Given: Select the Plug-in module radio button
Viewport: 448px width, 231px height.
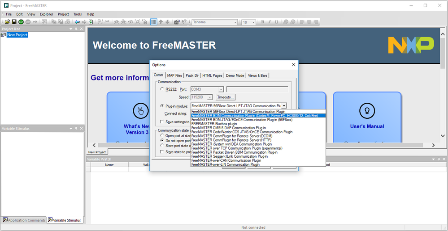Looking at the screenshot, I should 162,106.
